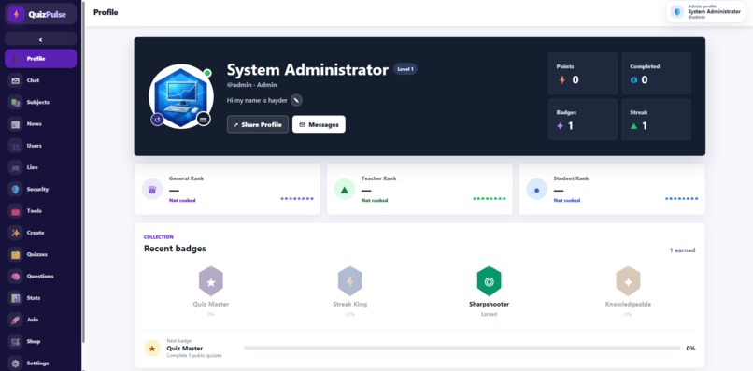Open Messages from the profile banner

(319, 124)
